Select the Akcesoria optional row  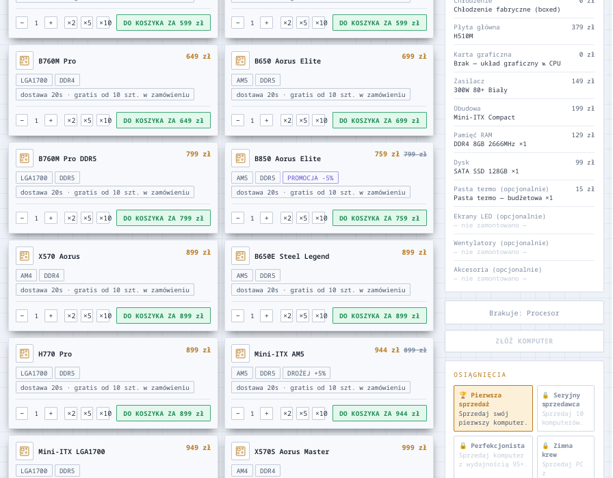coord(524,274)
